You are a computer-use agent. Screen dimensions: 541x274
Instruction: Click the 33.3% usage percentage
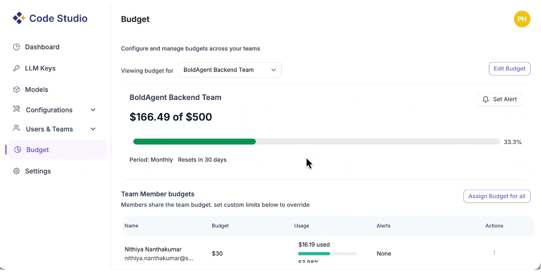pyautogui.click(x=513, y=142)
